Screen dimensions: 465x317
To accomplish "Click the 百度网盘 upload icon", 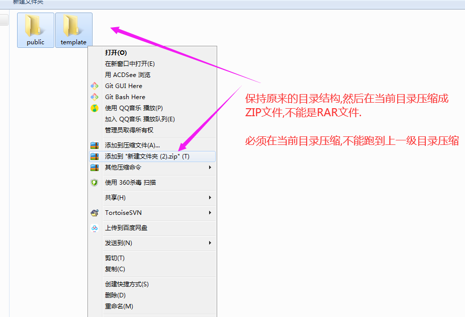I will (x=94, y=228).
